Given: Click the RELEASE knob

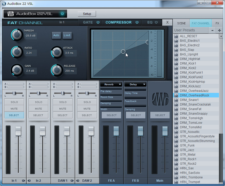Looking at the screenshot, I should tap(56, 70).
